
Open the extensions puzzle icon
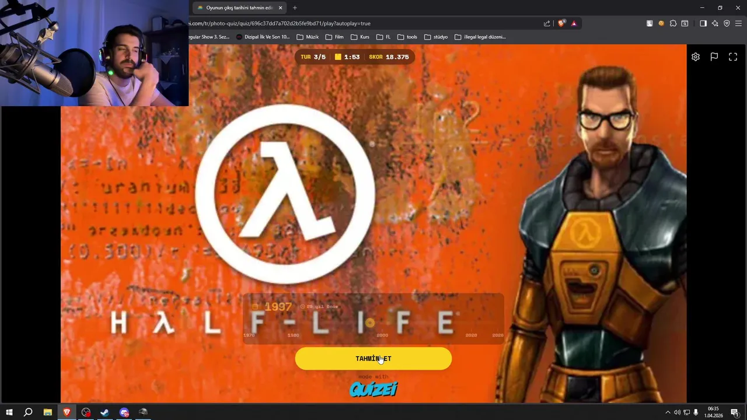673,23
